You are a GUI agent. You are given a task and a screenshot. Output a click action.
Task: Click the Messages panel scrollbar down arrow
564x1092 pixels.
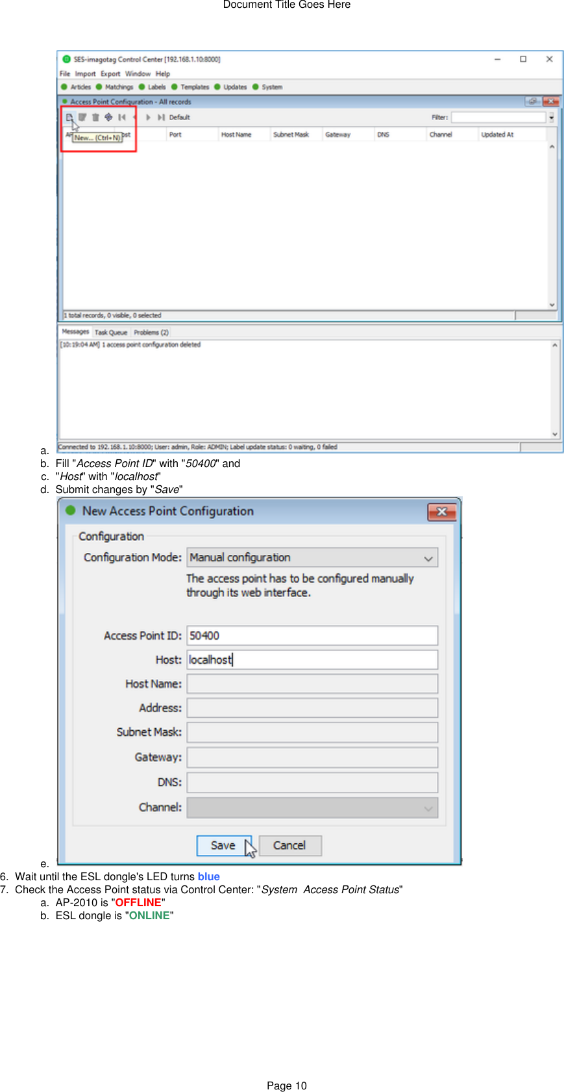tap(555, 434)
